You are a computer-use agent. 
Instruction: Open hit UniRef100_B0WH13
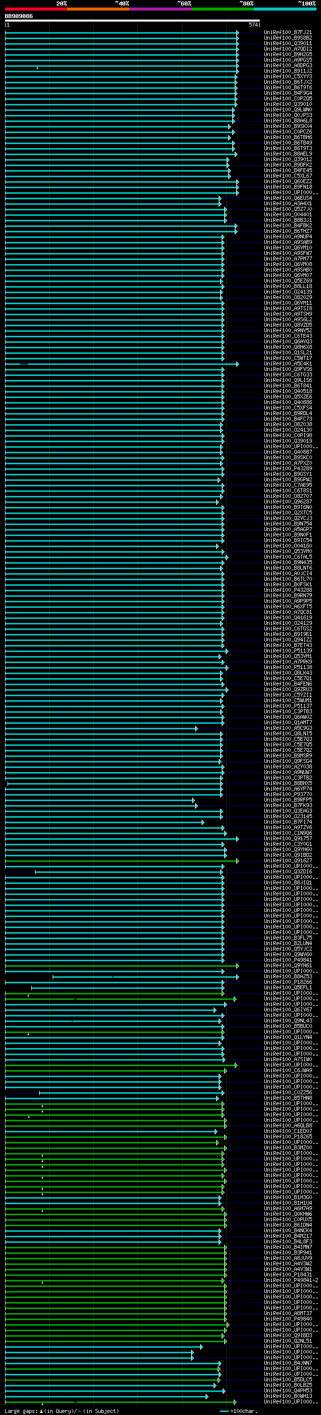[x=288, y=1396]
